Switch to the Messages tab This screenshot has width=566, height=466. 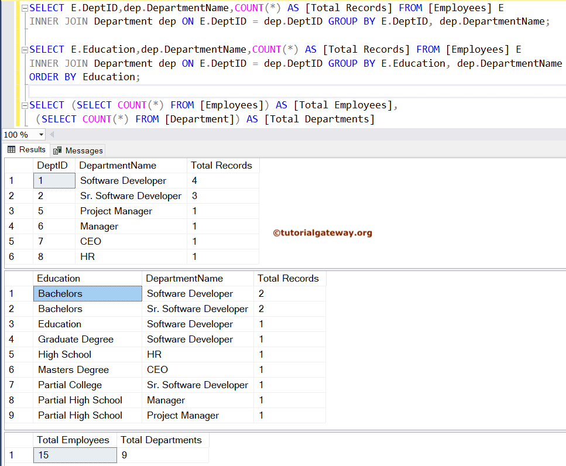click(x=78, y=150)
